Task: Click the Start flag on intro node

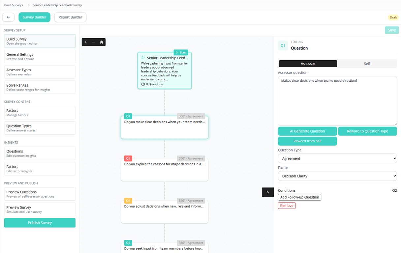Action: pos(181,53)
